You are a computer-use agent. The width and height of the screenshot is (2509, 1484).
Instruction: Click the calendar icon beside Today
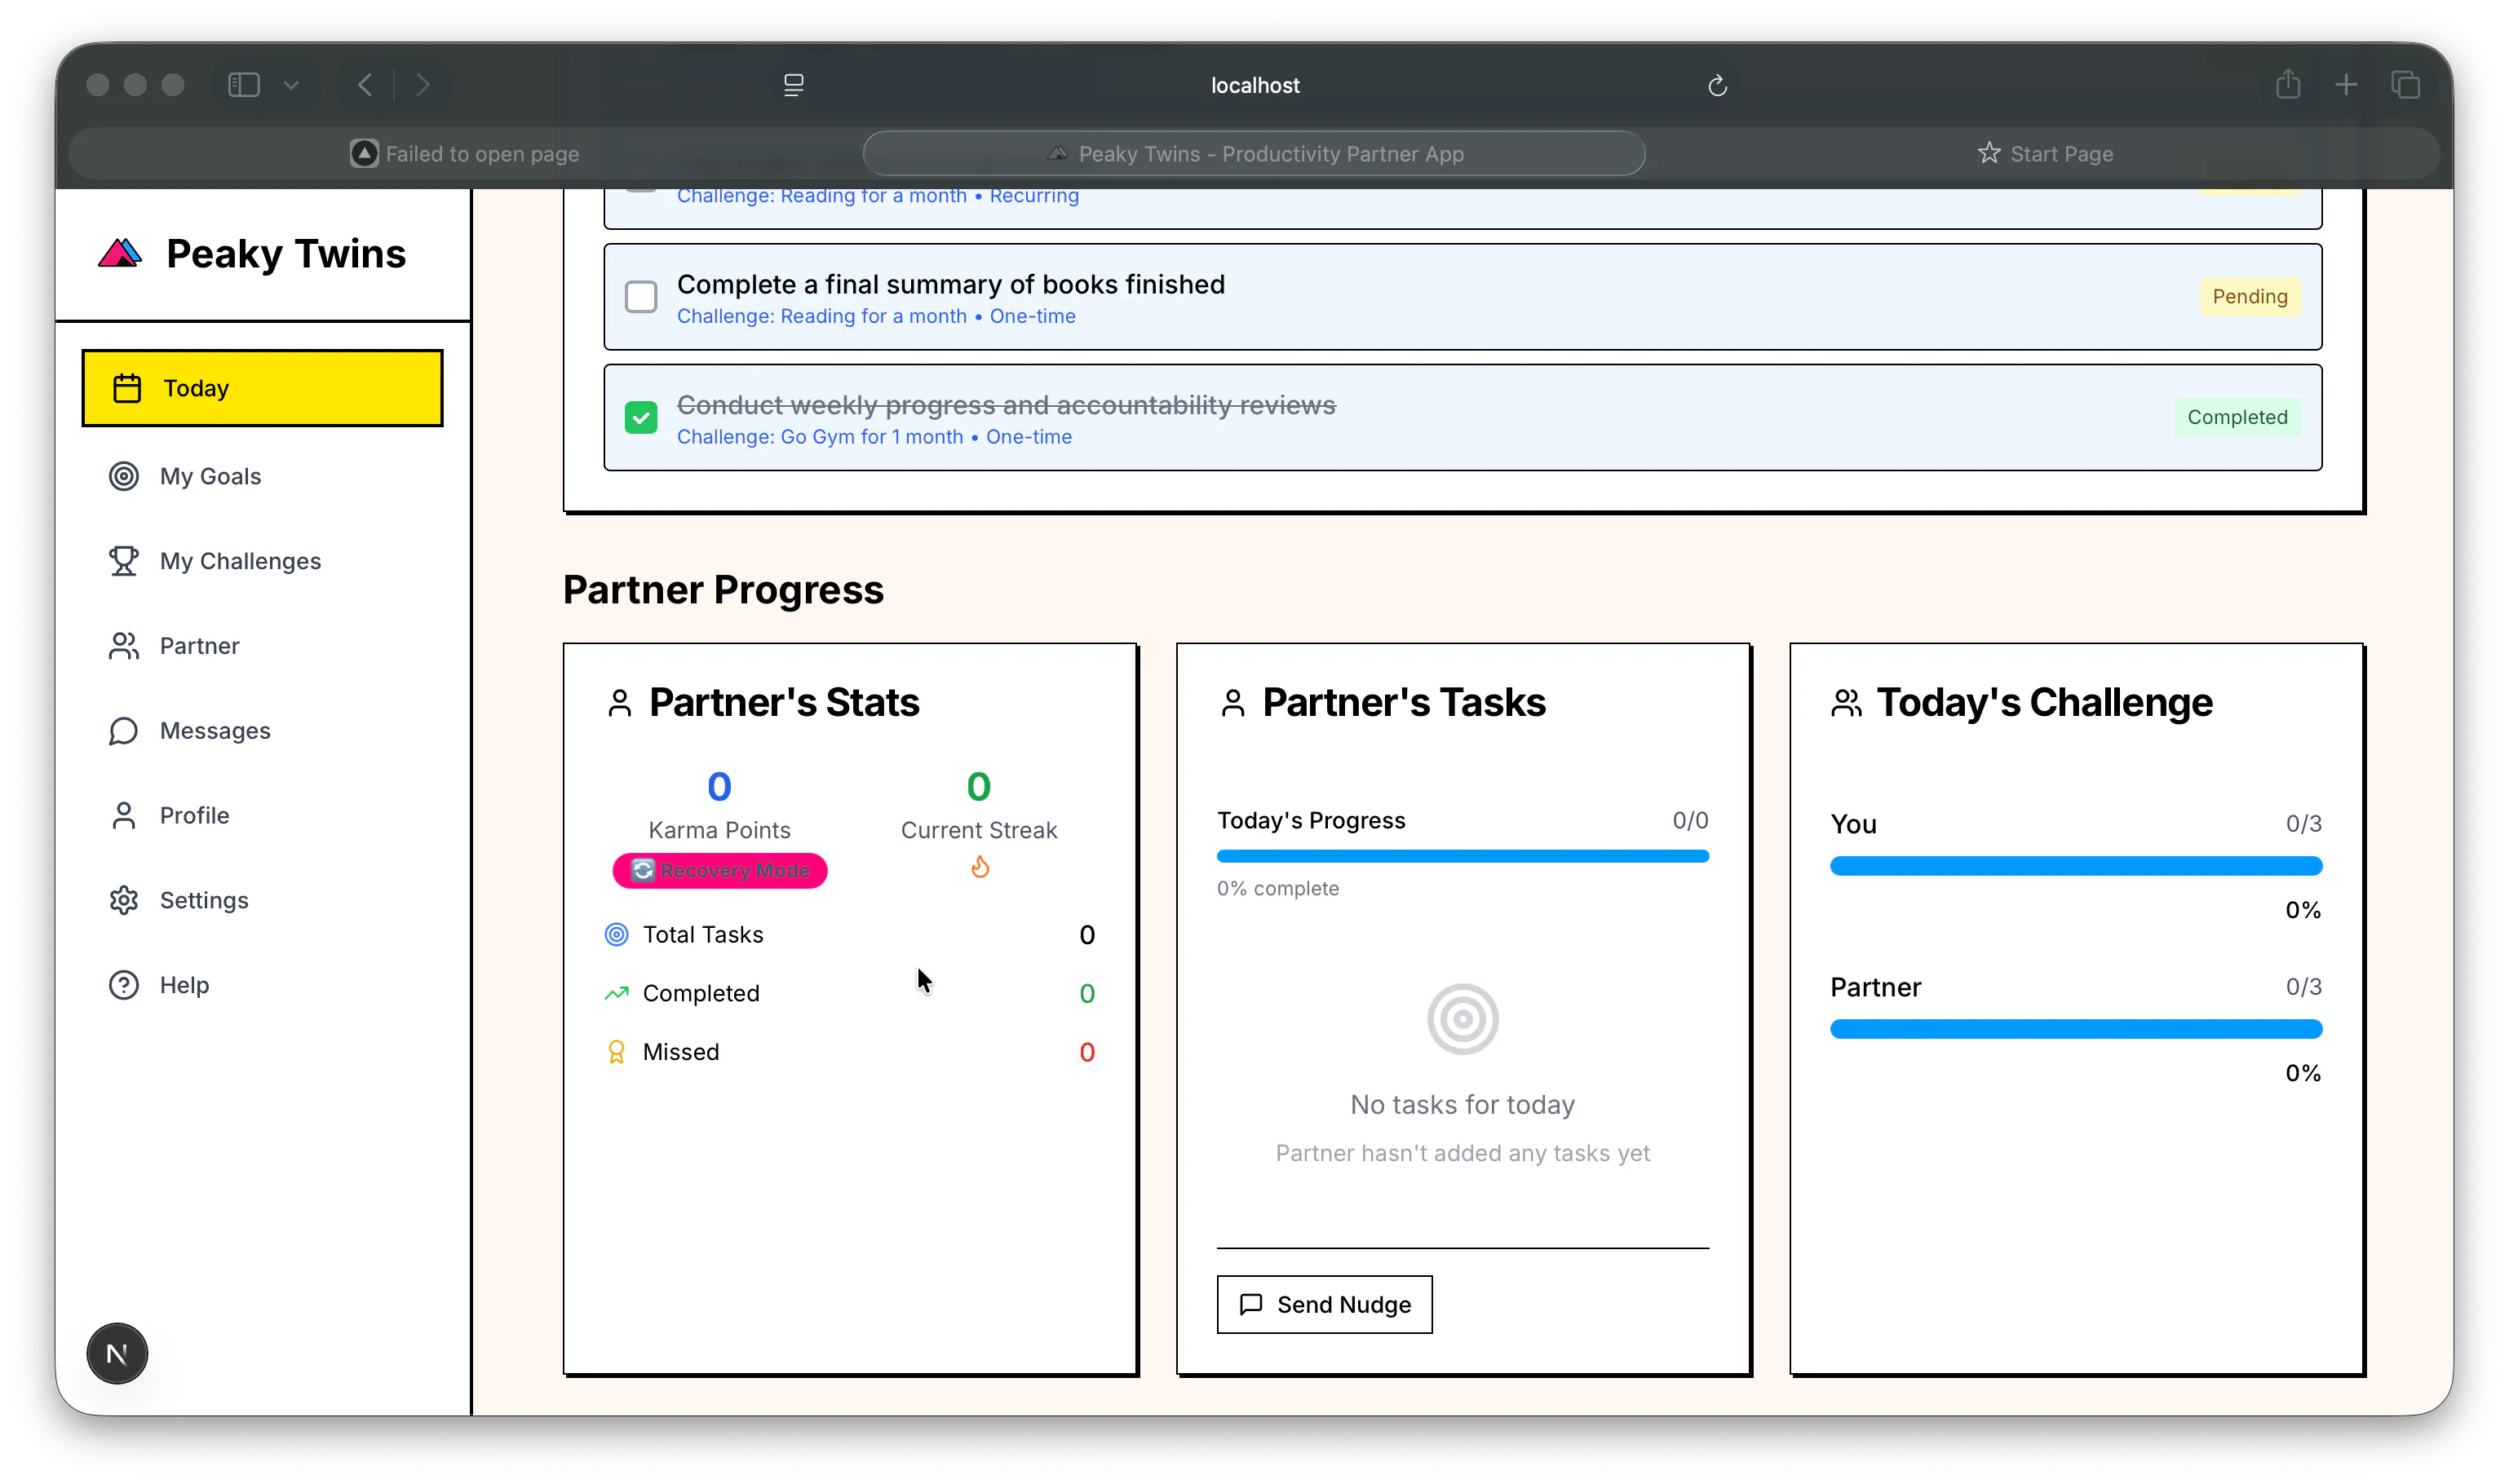click(x=127, y=388)
